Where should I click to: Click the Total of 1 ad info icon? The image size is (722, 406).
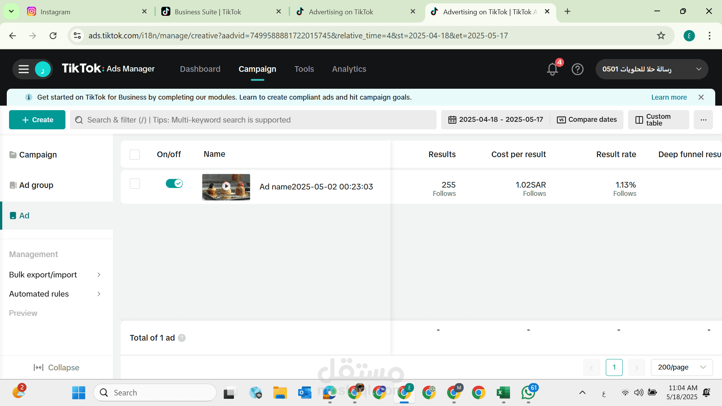point(182,338)
